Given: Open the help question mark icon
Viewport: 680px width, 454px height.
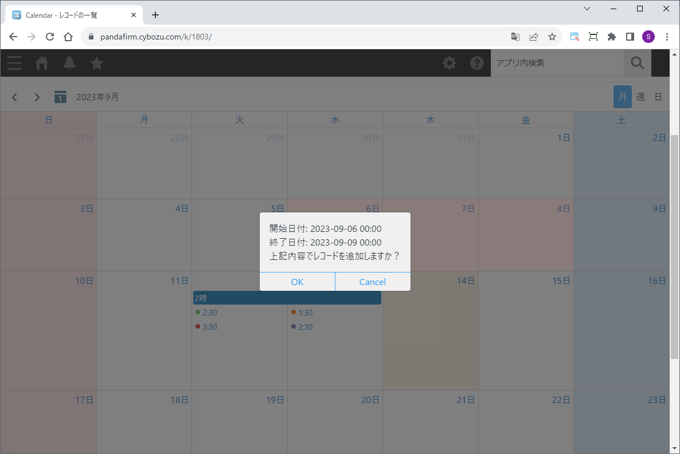Looking at the screenshot, I should click(477, 63).
